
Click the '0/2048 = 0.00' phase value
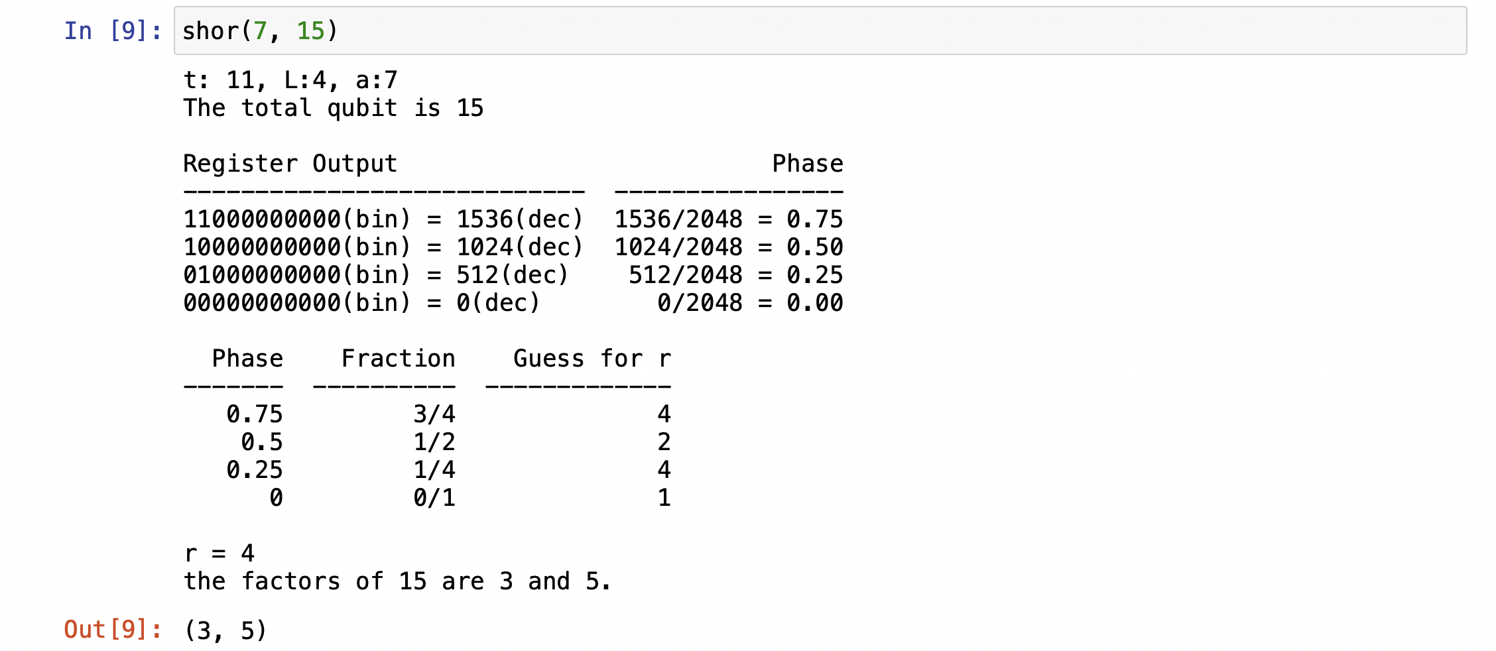point(749,303)
